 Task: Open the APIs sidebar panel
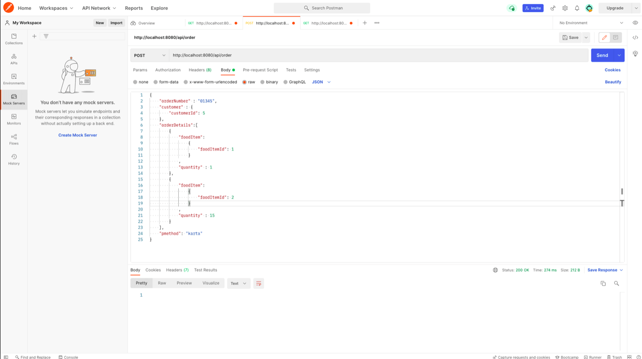click(14, 59)
